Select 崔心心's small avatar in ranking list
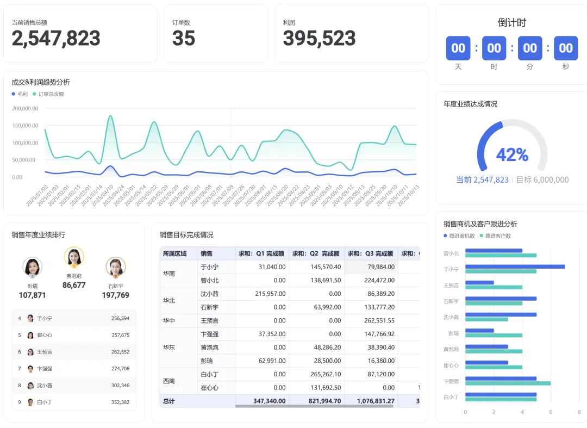The image size is (587, 428). [30, 335]
